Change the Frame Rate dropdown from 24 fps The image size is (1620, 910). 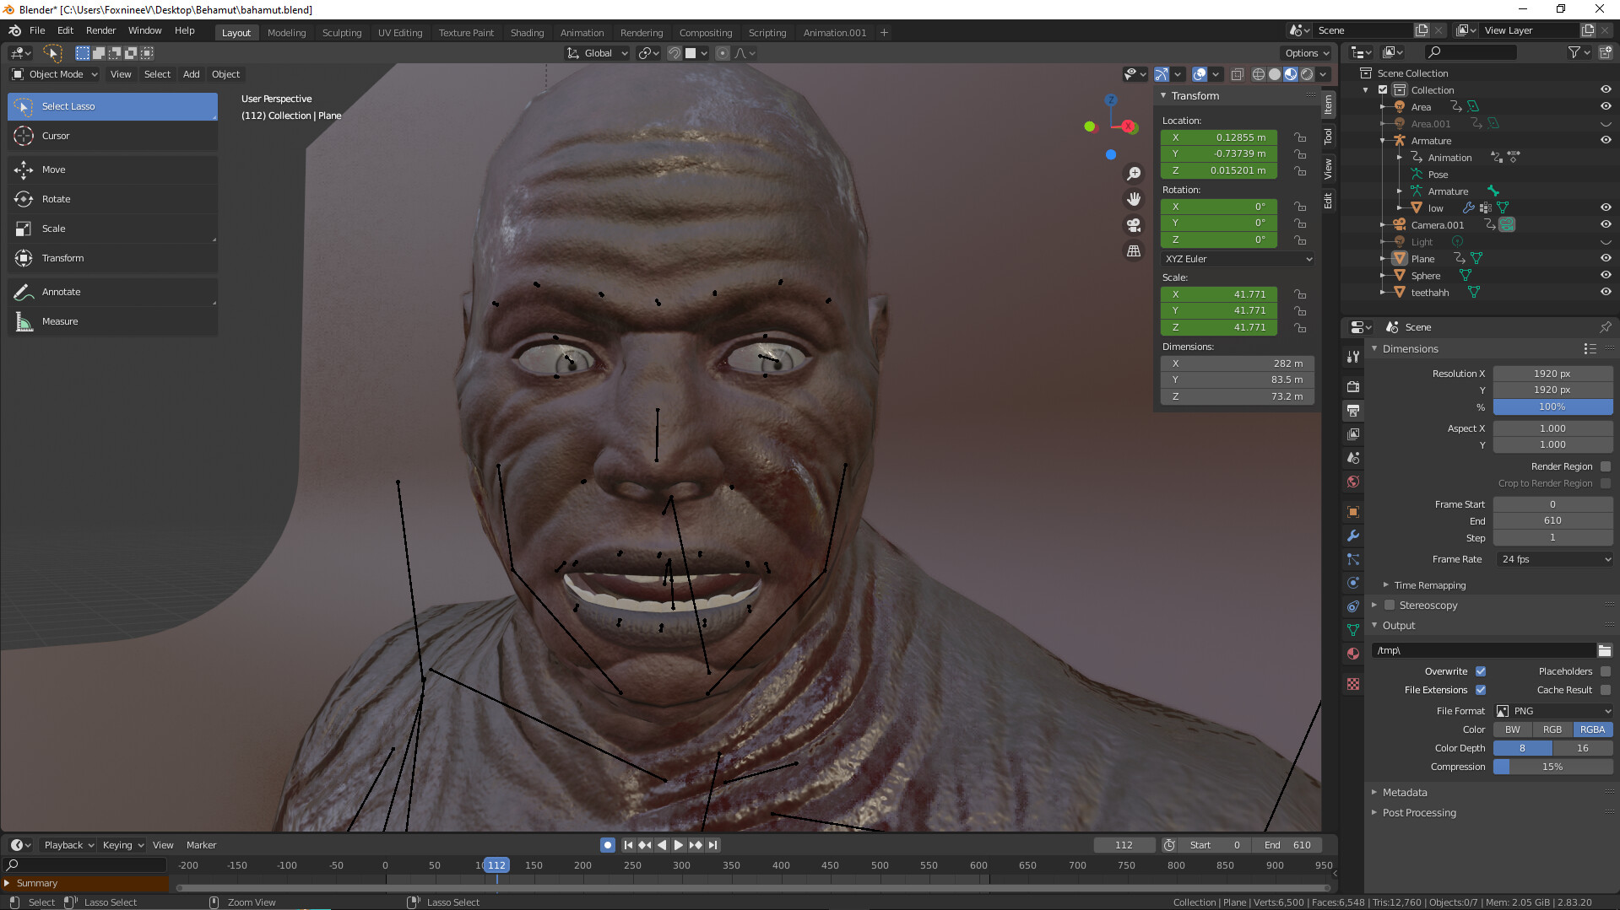pos(1553,558)
